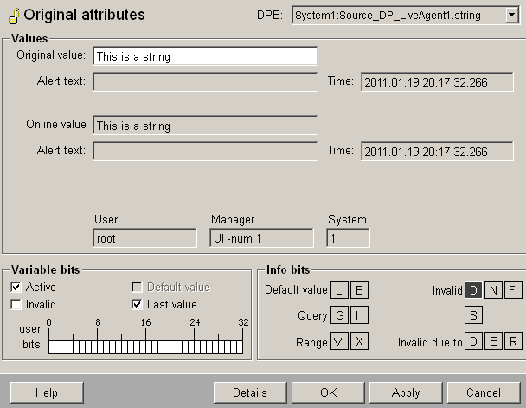This screenshot has width=526, height=408.
Task: Click the X bit in Range row
Action: (359, 342)
